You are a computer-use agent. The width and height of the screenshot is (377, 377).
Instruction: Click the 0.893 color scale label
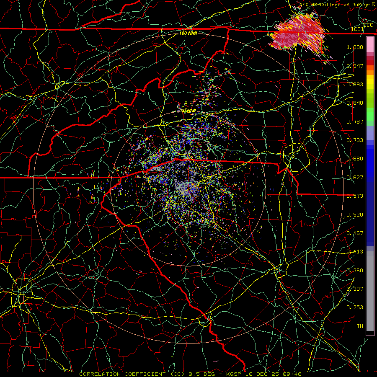coord(355,84)
